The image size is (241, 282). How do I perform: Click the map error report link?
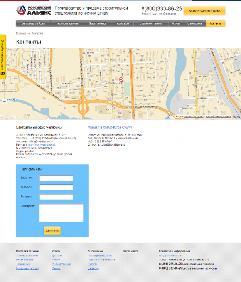point(194,117)
